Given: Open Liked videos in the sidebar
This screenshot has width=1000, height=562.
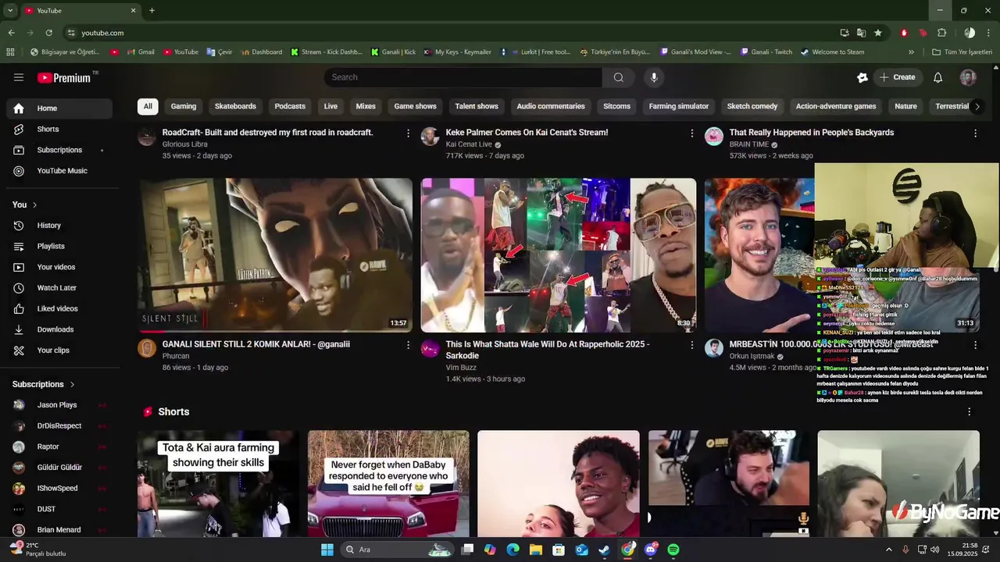Looking at the screenshot, I should point(59,308).
